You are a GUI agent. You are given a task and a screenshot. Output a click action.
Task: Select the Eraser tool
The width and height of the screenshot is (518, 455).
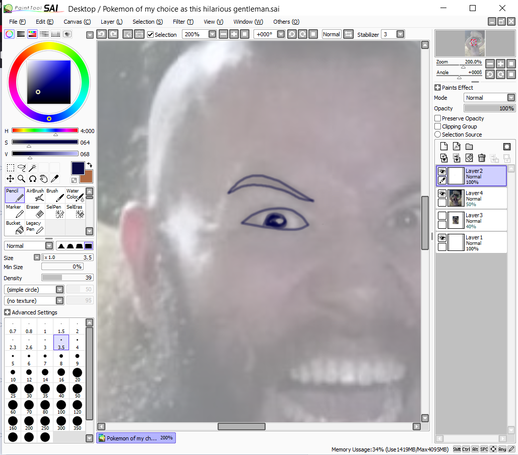point(35,211)
